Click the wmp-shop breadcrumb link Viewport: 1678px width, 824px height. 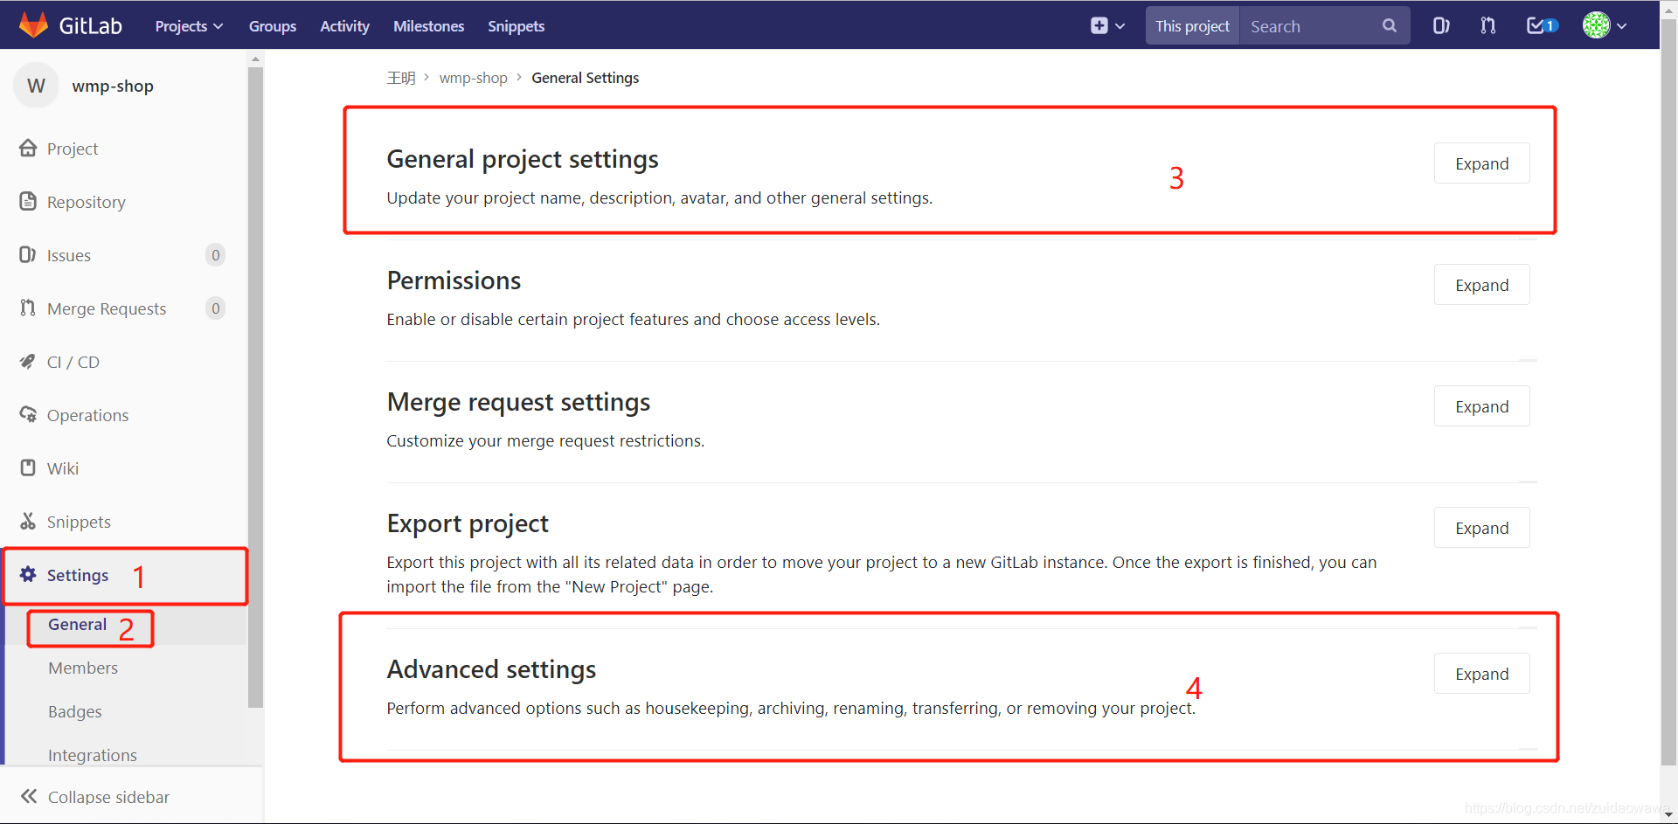coord(473,78)
